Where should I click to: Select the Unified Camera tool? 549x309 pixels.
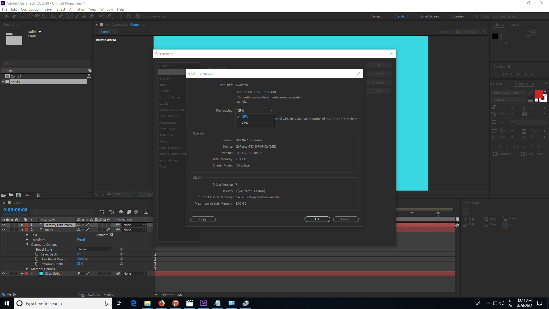point(37,16)
